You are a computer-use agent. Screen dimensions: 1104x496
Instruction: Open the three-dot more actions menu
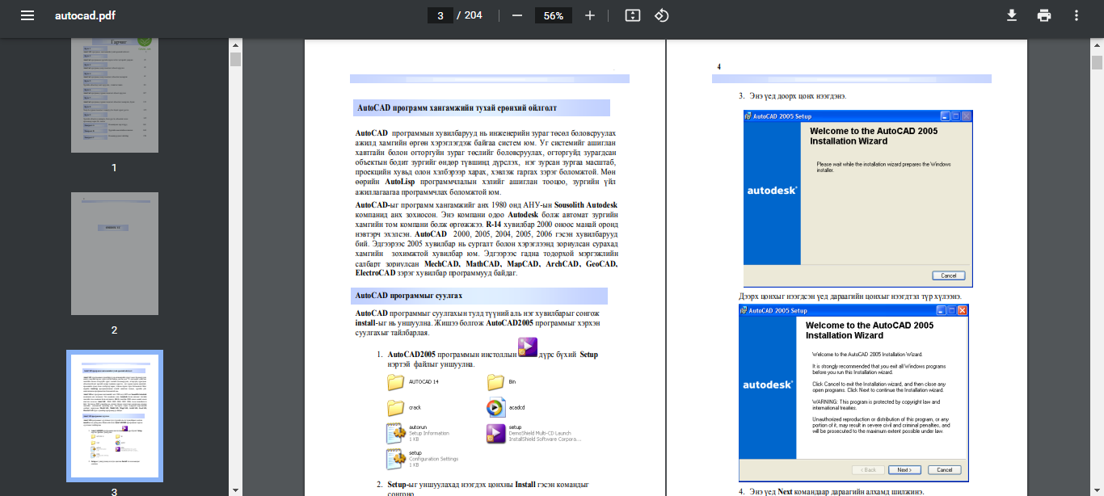point(1077,15)
